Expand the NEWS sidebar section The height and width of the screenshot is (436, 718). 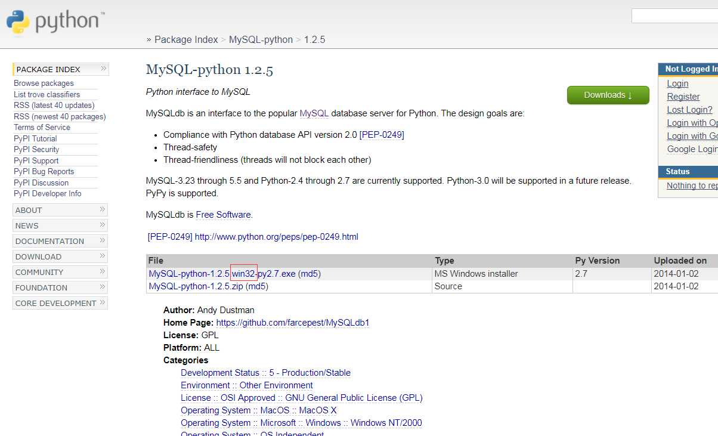pos(60,225)
